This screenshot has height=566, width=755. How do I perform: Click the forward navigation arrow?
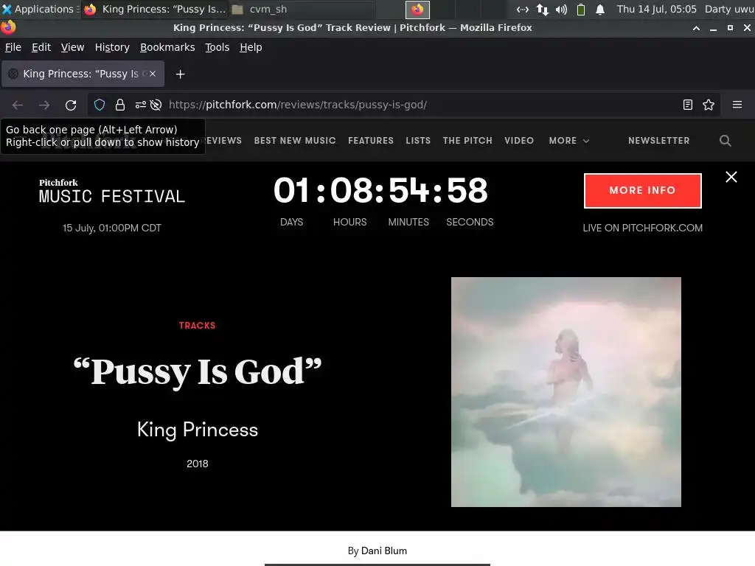click(44, 105)
